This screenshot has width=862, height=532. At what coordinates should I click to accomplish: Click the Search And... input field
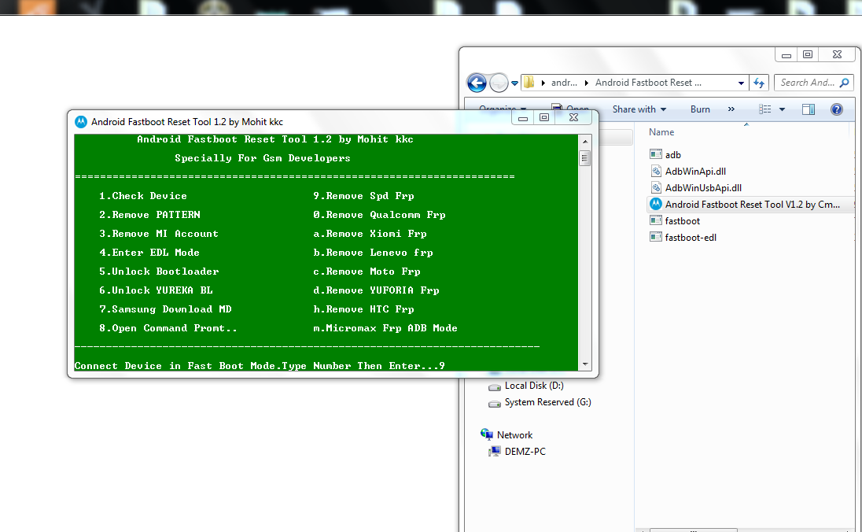point(809,83)
